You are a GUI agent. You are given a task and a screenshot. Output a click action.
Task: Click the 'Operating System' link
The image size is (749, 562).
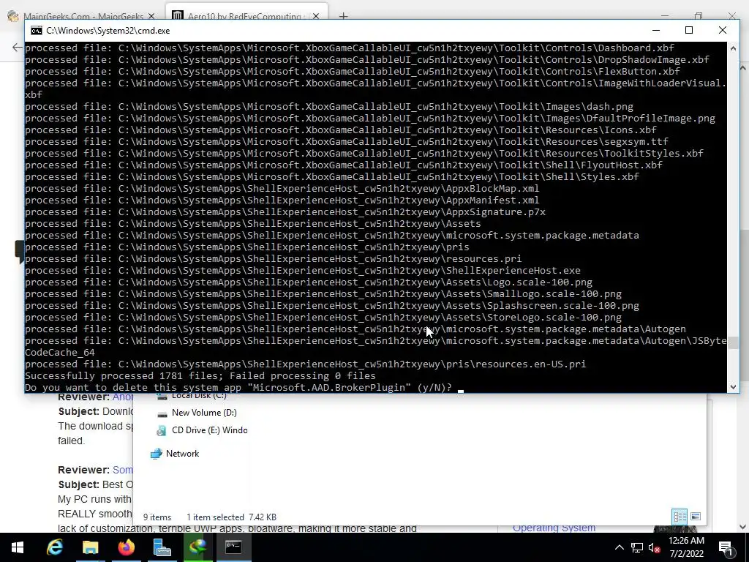pyautogui.click(x=554, y=528)
